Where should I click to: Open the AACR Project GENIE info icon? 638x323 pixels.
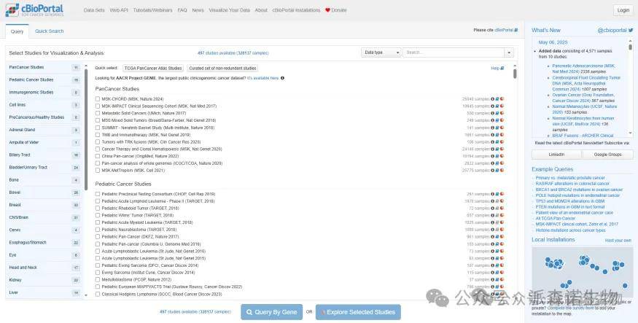click(x=282, y=77)
